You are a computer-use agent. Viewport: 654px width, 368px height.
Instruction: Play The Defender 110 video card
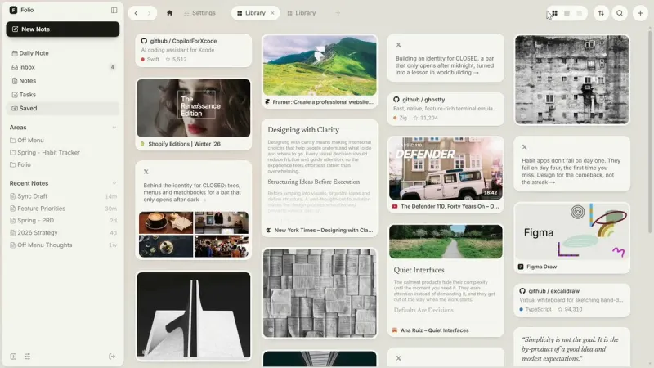click(x=446, y=174)
